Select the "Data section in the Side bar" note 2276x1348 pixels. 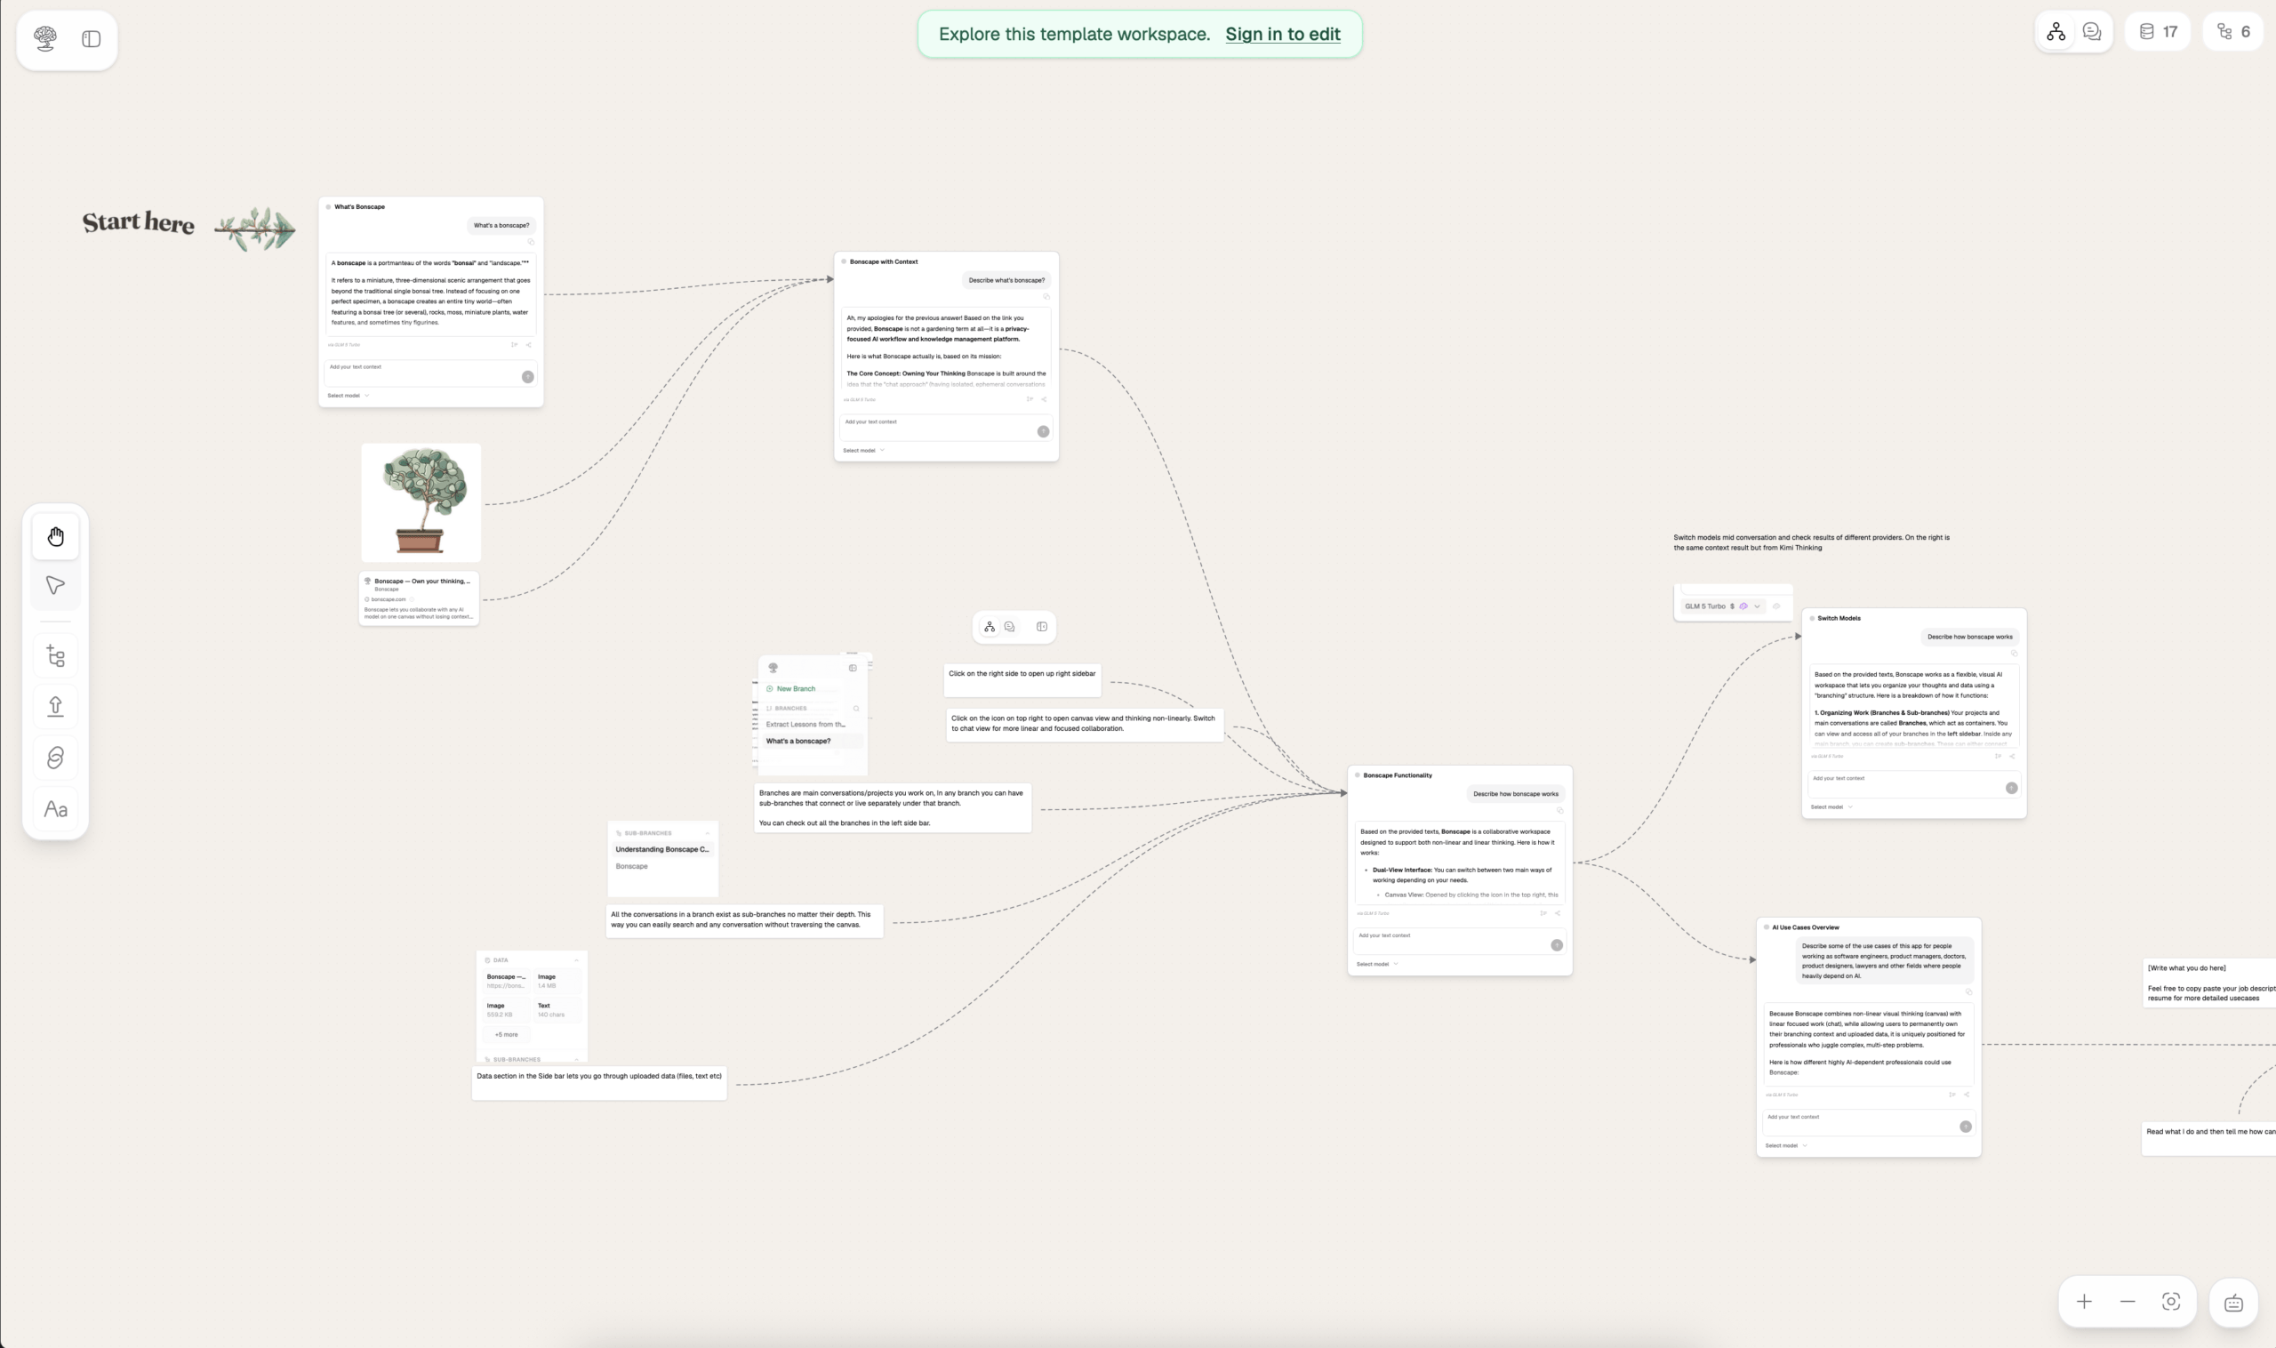pos(599,1084)
